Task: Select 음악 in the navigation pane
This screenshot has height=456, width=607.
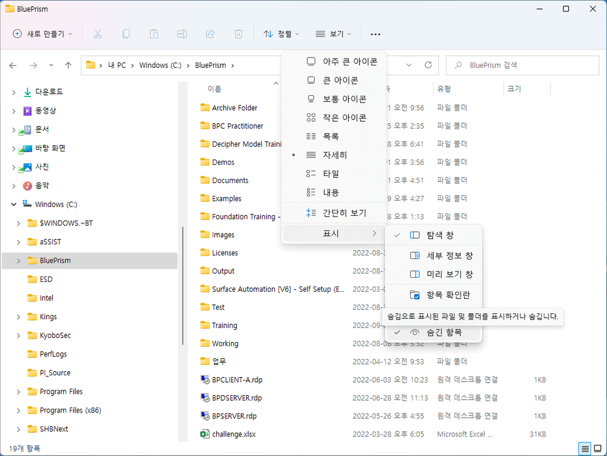Action: (x=42, y=186)
